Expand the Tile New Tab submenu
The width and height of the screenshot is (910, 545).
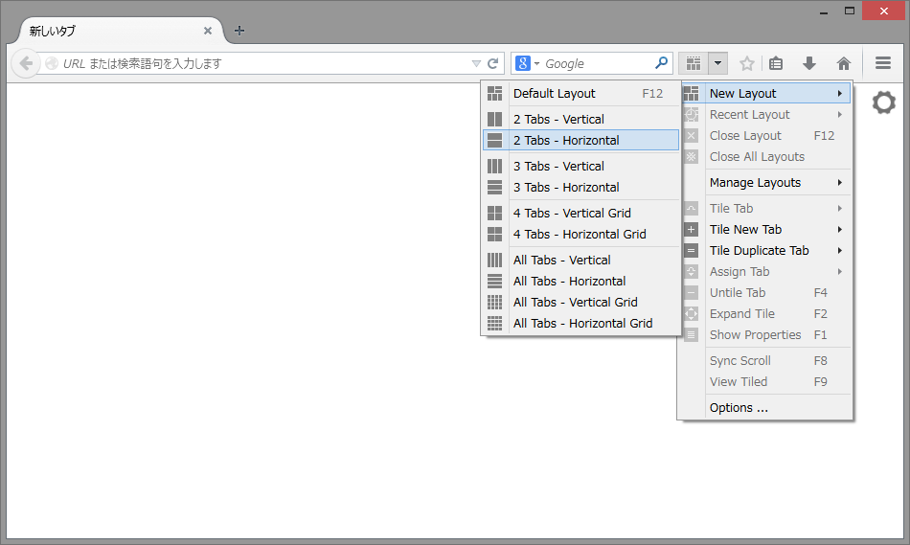click(x=765, y=229)
